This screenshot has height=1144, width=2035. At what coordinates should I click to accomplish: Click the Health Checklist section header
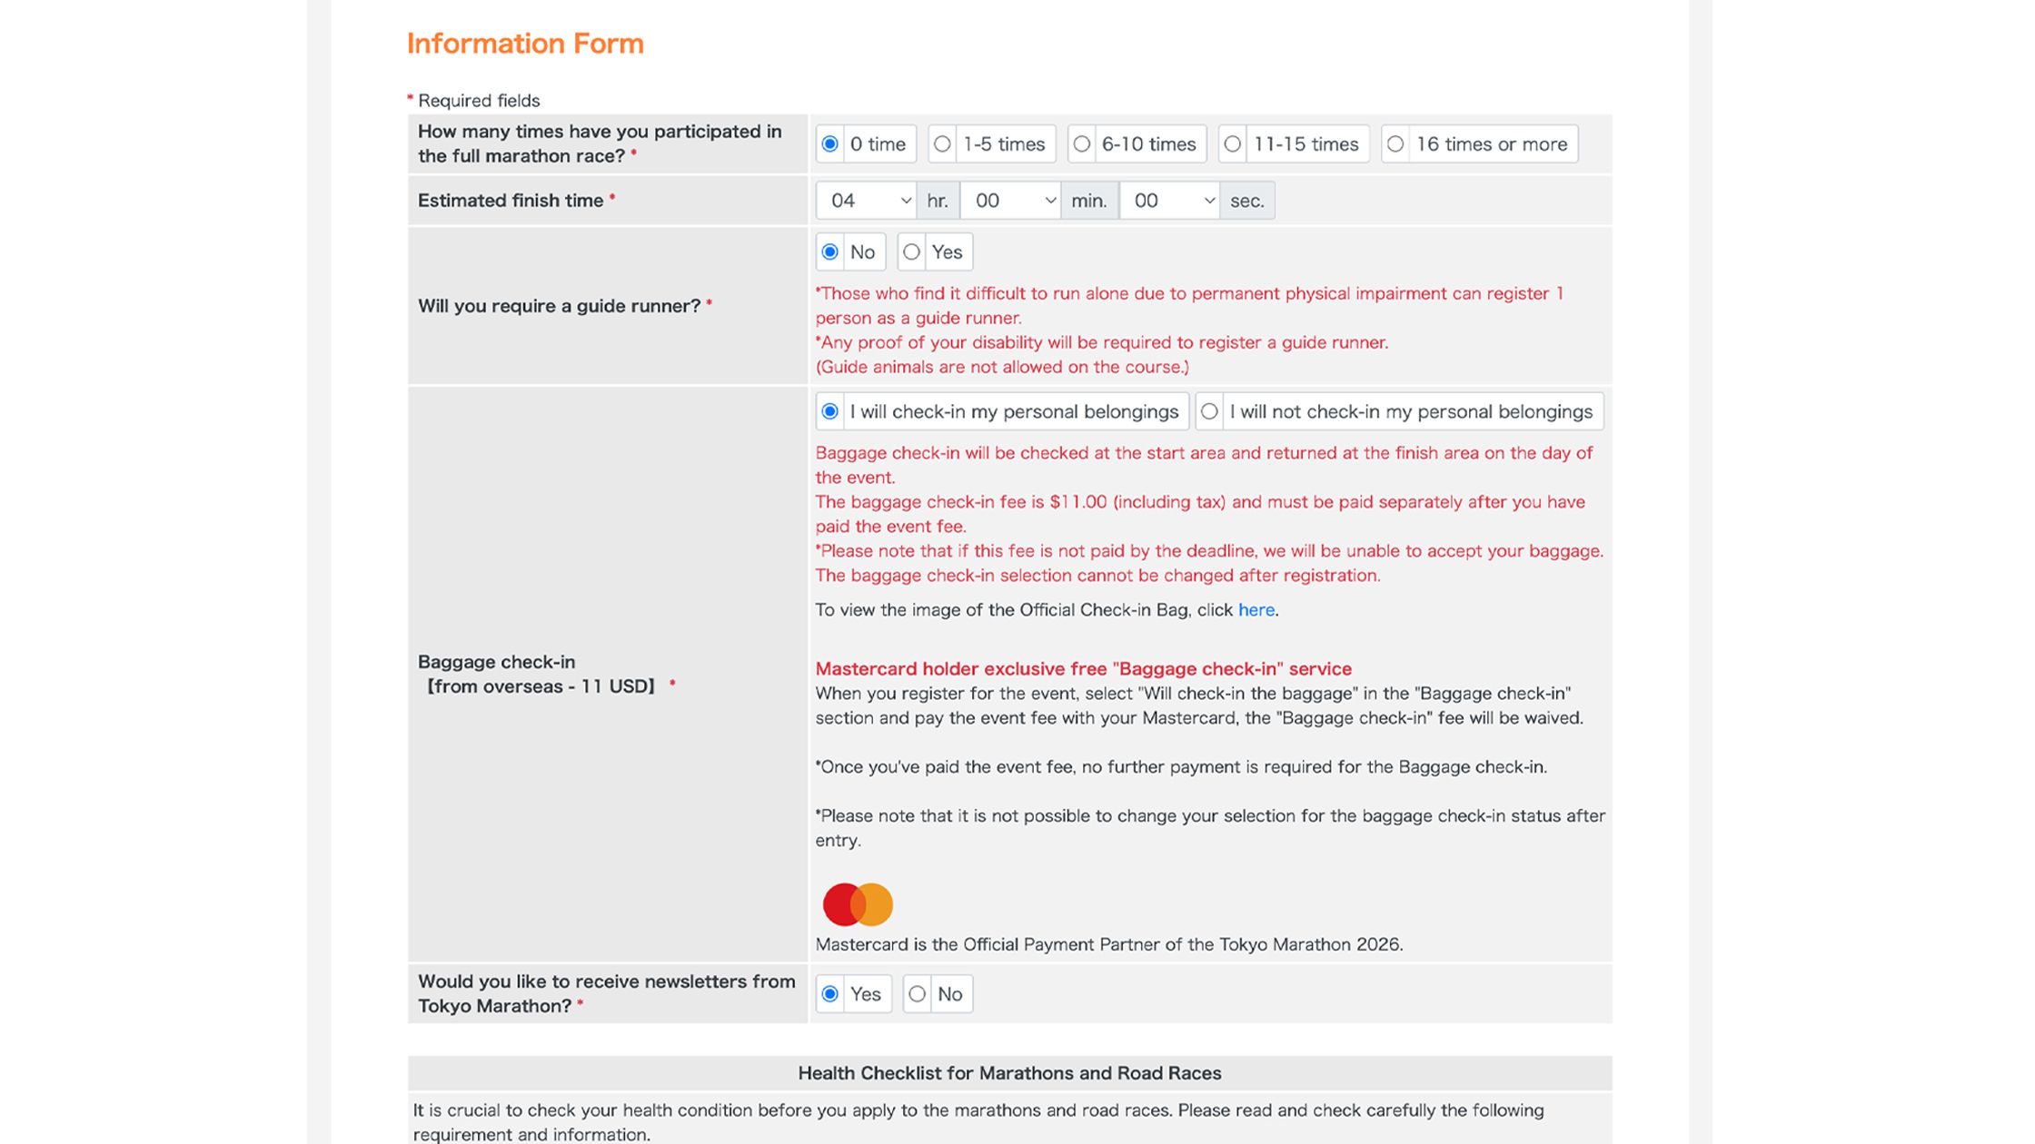[x=1008, y=1073]
